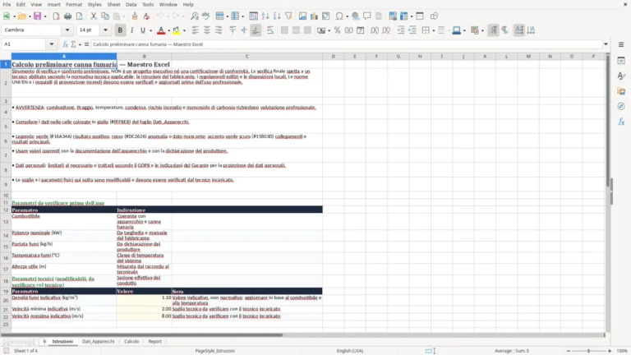This screenshot has height=355, width=631.
Task: Sort ascending with the A-Z icon
Action: (265, 16)
